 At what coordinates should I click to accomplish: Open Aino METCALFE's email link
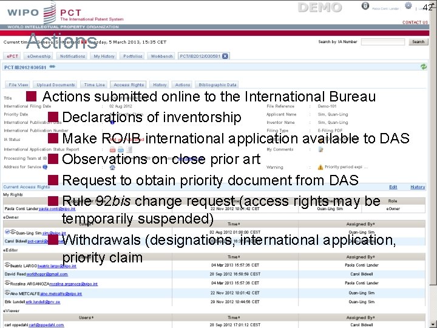click(61, 293)
